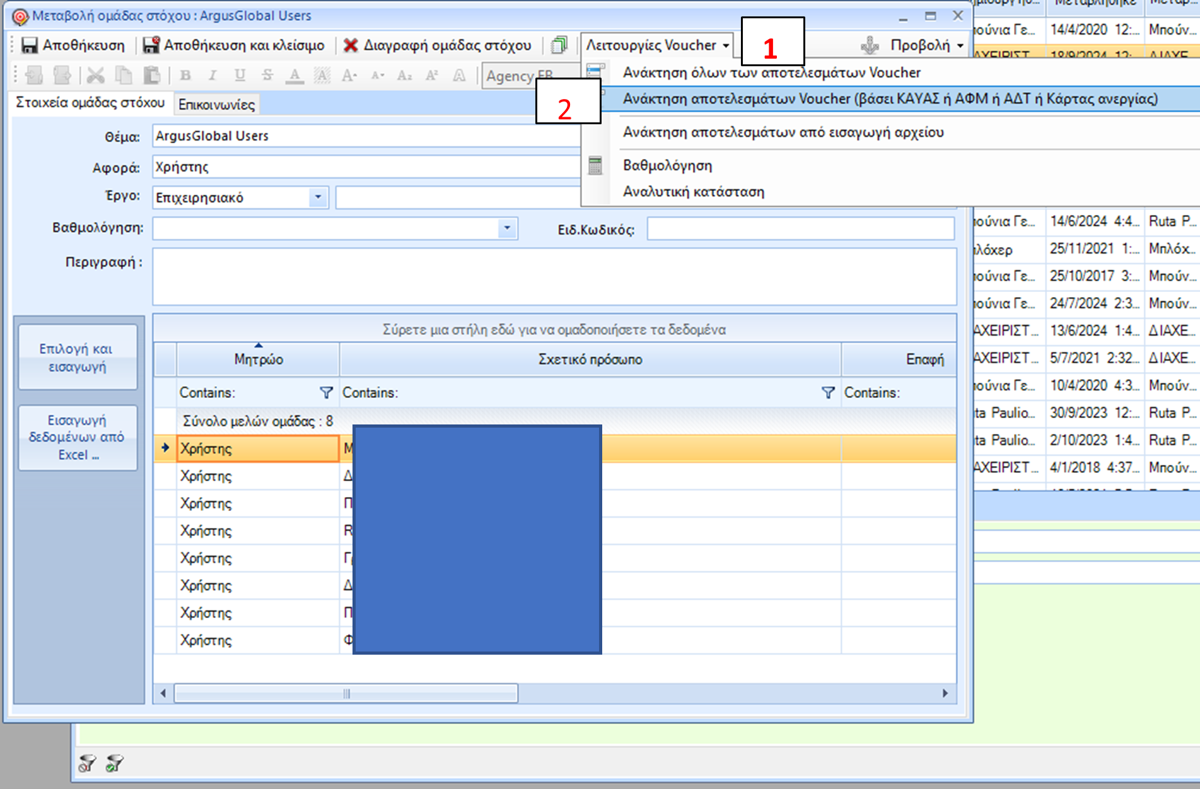Click the Περιγραφή description text area
This screenshot has height=789, width=1200.
click(554, 277)
